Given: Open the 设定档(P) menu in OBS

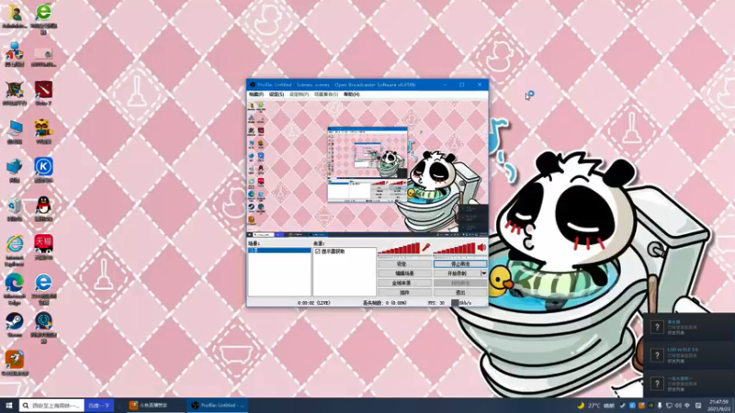Looking at the screenshot, I should [x=300, y=95].
